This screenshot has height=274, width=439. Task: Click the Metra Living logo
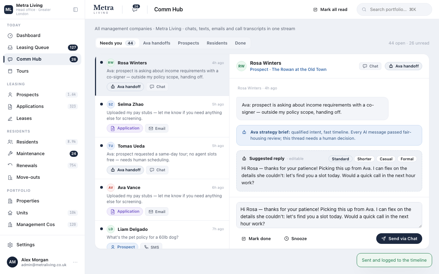103,9
